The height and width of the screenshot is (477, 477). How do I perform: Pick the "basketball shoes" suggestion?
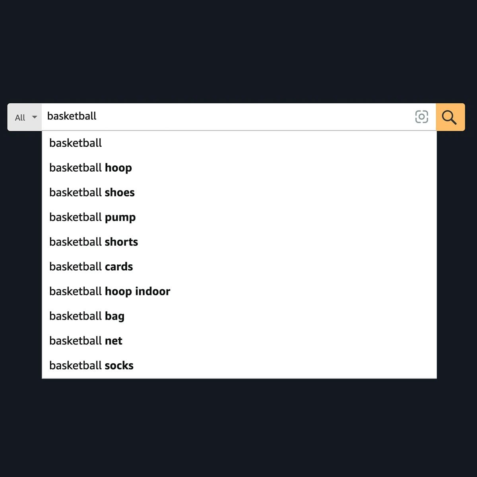92,192
